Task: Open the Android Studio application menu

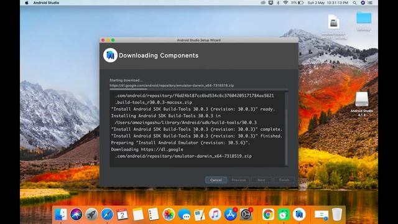Action: (46, 2)
